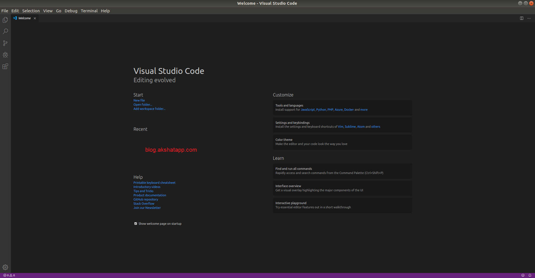The width and height of the screenshot is (535, 278).
Task: Open the More Actions ellipsis menu
Action: coord(529,18)
